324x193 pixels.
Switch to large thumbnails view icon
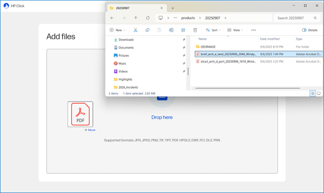pos(319,93)
